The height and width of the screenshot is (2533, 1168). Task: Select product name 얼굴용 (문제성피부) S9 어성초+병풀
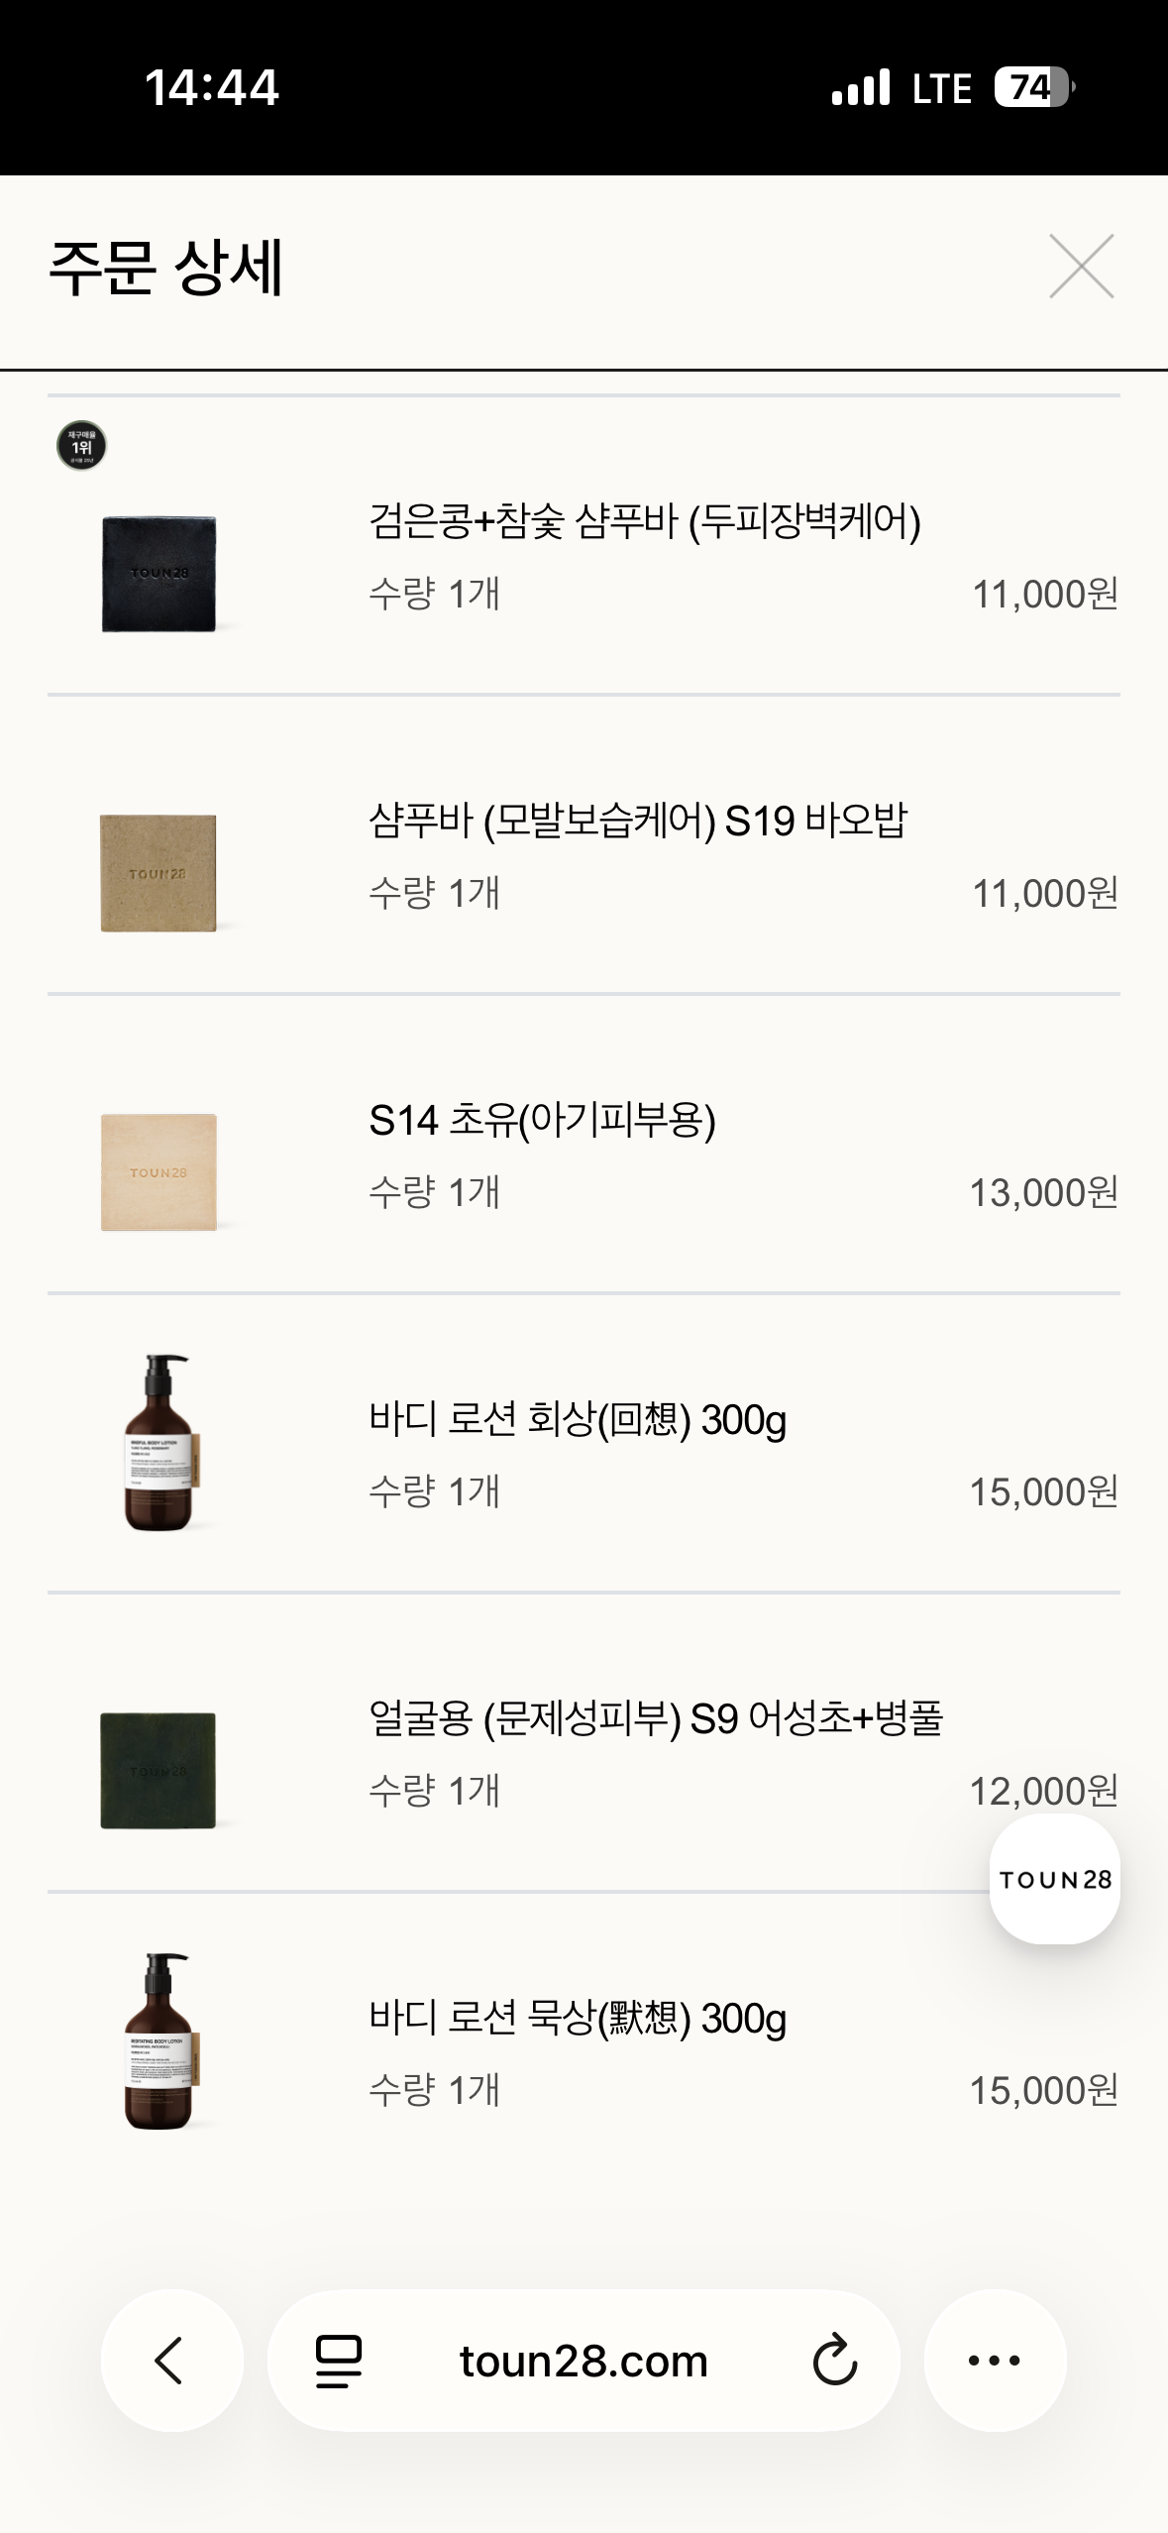[x=656, y=1718]
